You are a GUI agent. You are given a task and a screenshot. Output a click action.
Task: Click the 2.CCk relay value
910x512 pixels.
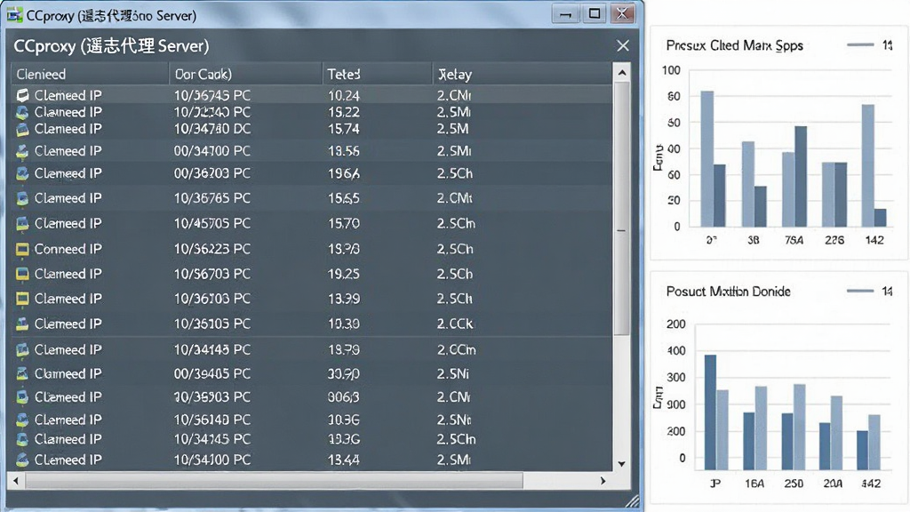click(x=455, y=324)
